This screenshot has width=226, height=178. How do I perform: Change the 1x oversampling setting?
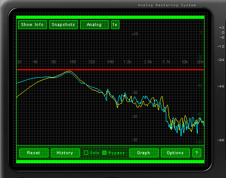(115, 25)
